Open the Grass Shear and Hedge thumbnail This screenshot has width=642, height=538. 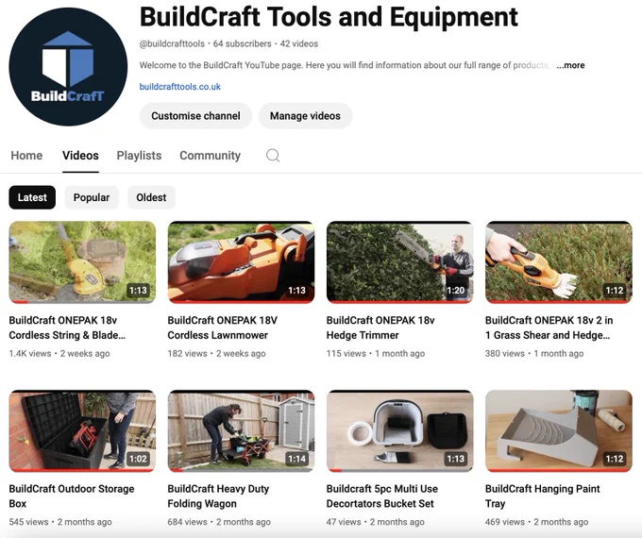coord(559,262)
